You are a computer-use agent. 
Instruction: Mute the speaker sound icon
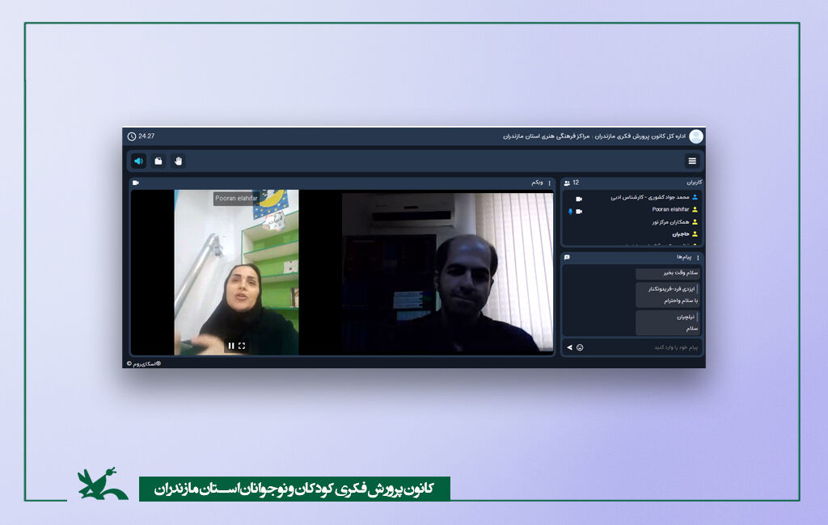pos(138,161)
